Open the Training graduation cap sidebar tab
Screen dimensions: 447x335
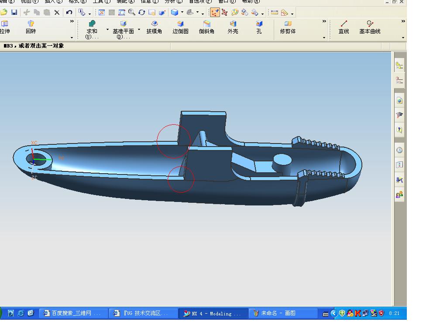click(399, 115)
